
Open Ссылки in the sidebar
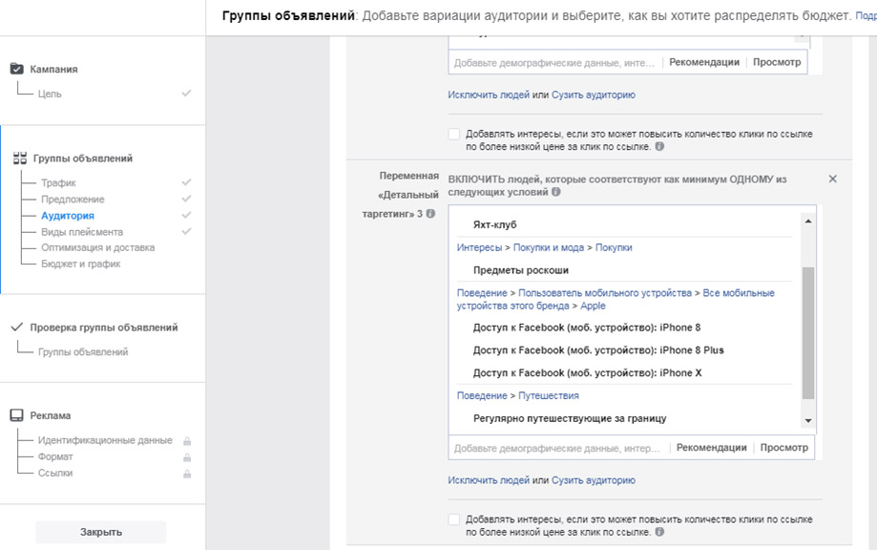(x=55, y=473)
